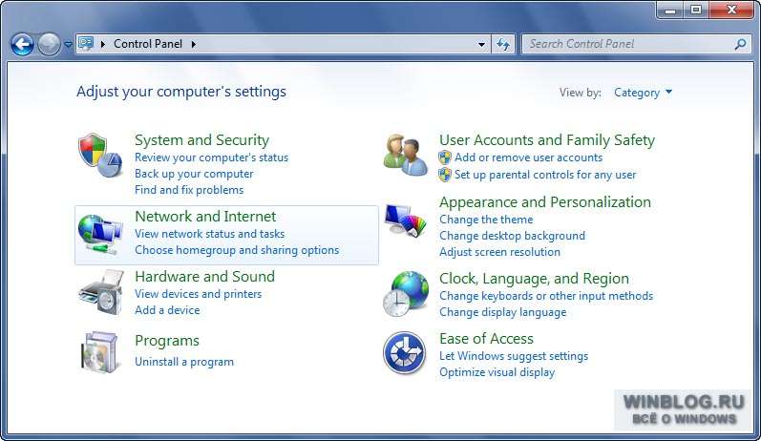The height and width of the screenshot is (441, 761).
Task: Open the System and Security category
Action: 201,139
